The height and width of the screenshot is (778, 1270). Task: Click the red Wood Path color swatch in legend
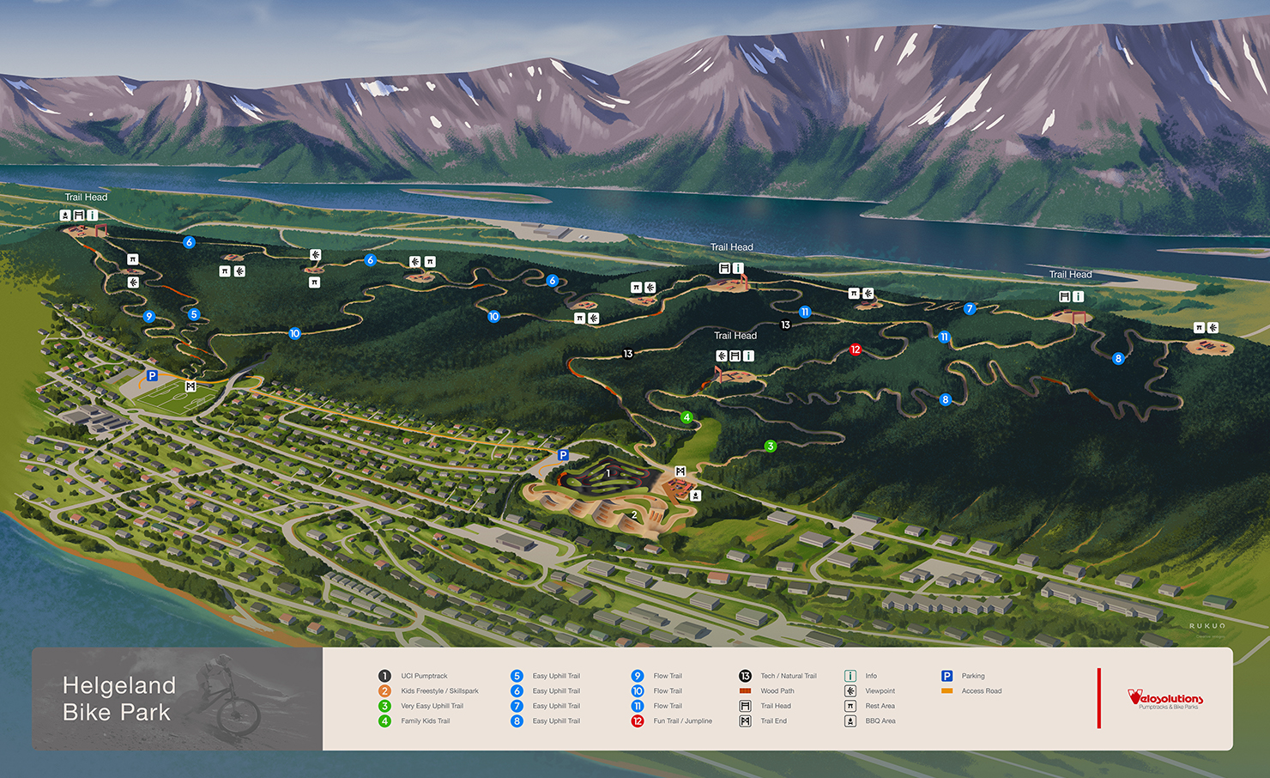pos(745,690)
